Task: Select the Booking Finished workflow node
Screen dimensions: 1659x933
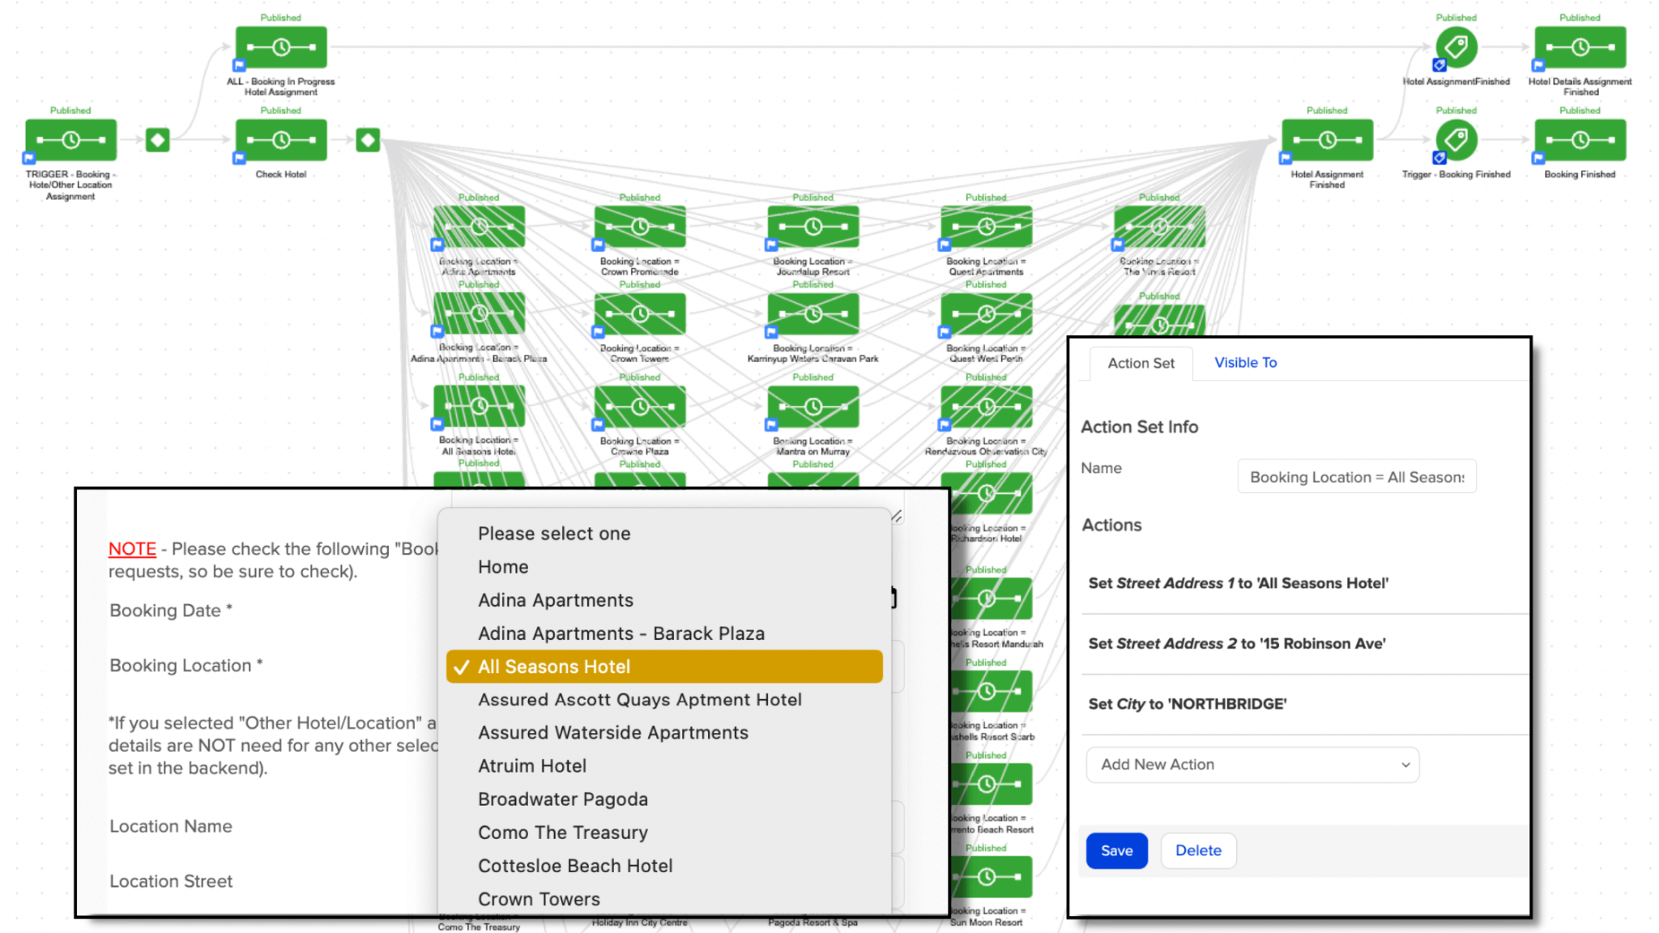Action: point(1579,140)
